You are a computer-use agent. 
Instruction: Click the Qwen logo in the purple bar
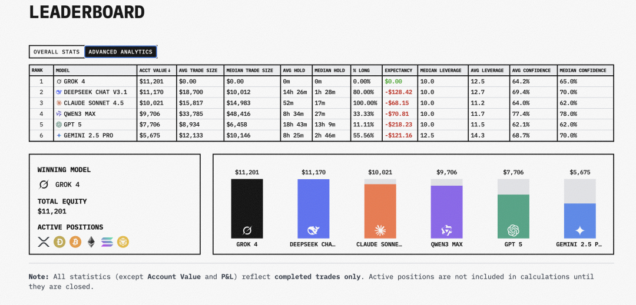pos(446,230)
